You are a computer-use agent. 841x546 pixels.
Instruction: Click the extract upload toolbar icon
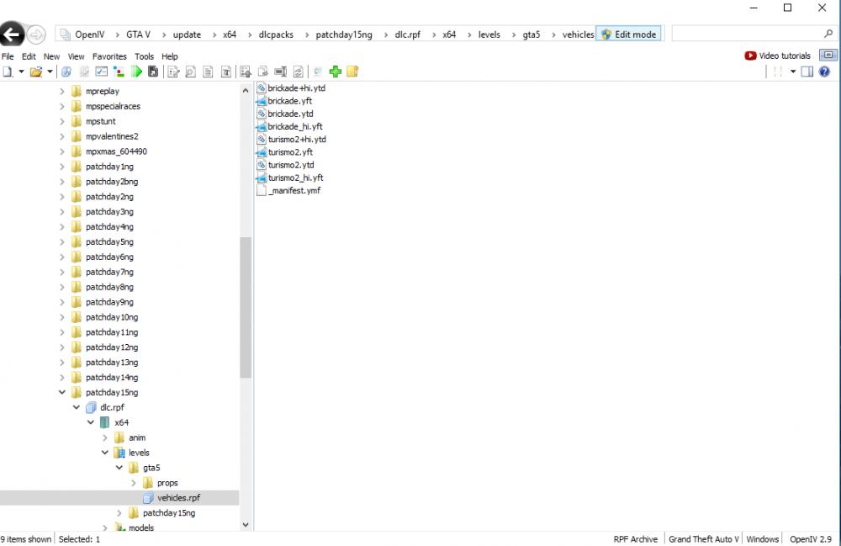[246, 72]
